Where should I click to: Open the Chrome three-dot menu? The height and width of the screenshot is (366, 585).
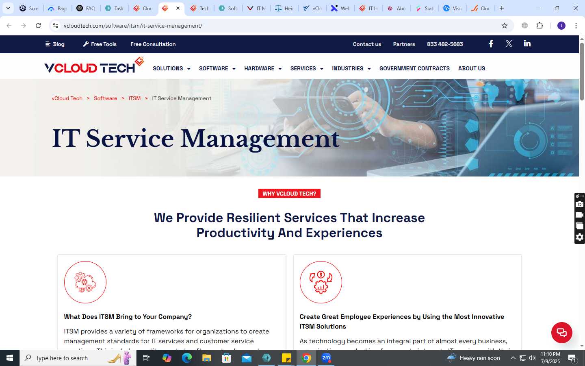(576, 26)
